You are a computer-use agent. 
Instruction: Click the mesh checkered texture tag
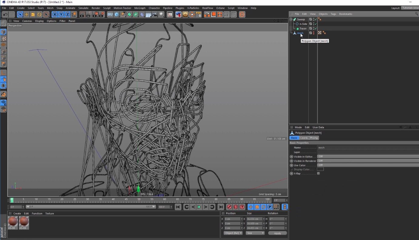(320, 33)
